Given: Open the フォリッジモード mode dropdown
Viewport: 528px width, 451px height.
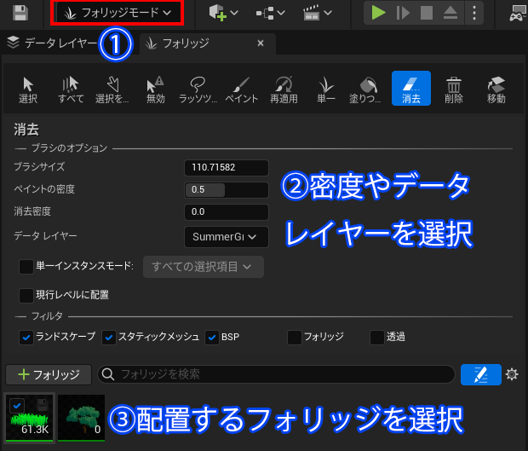Looking at the screenshot, I should [118, 13].
